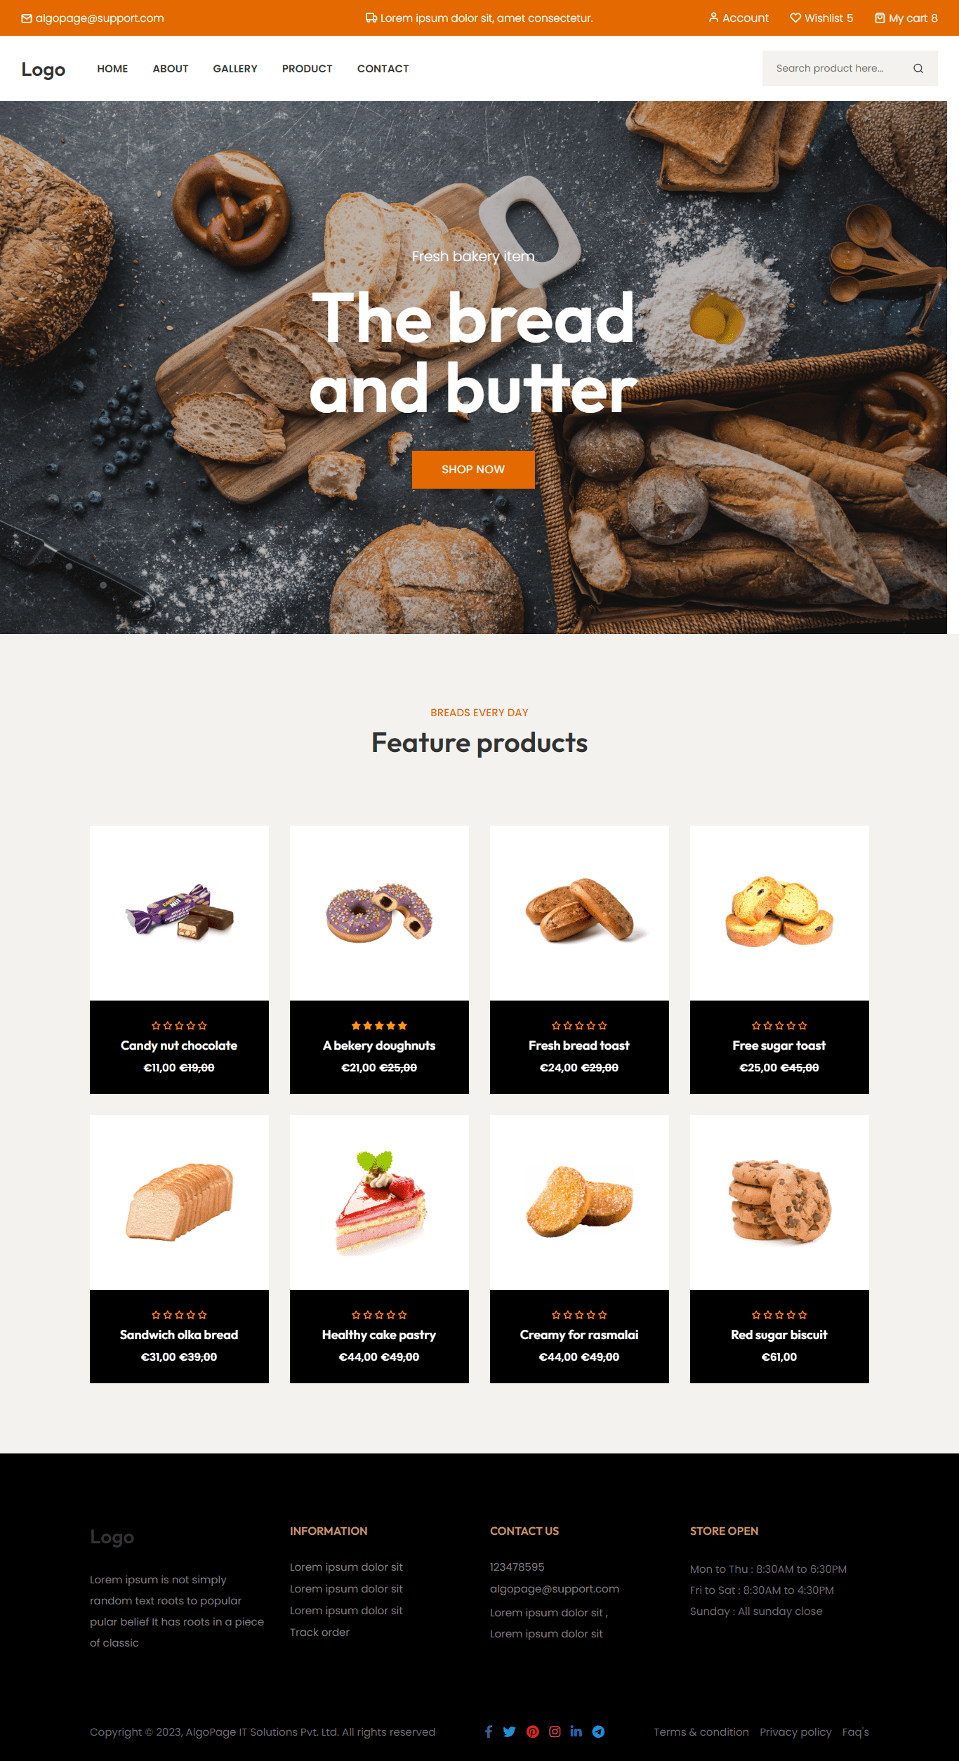
Task: Click the SHOP NOW button
Action: 473,469
